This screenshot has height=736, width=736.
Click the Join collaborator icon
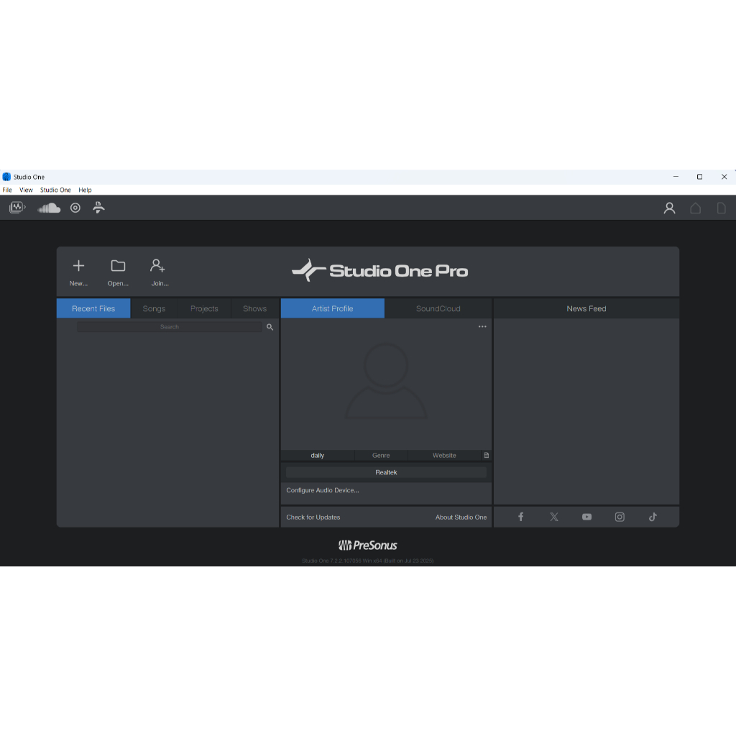coord(158,266)
